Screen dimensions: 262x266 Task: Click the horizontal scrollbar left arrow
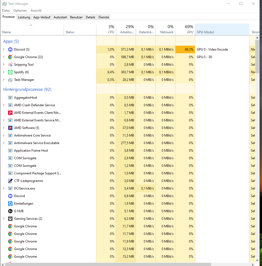[3, 264]
